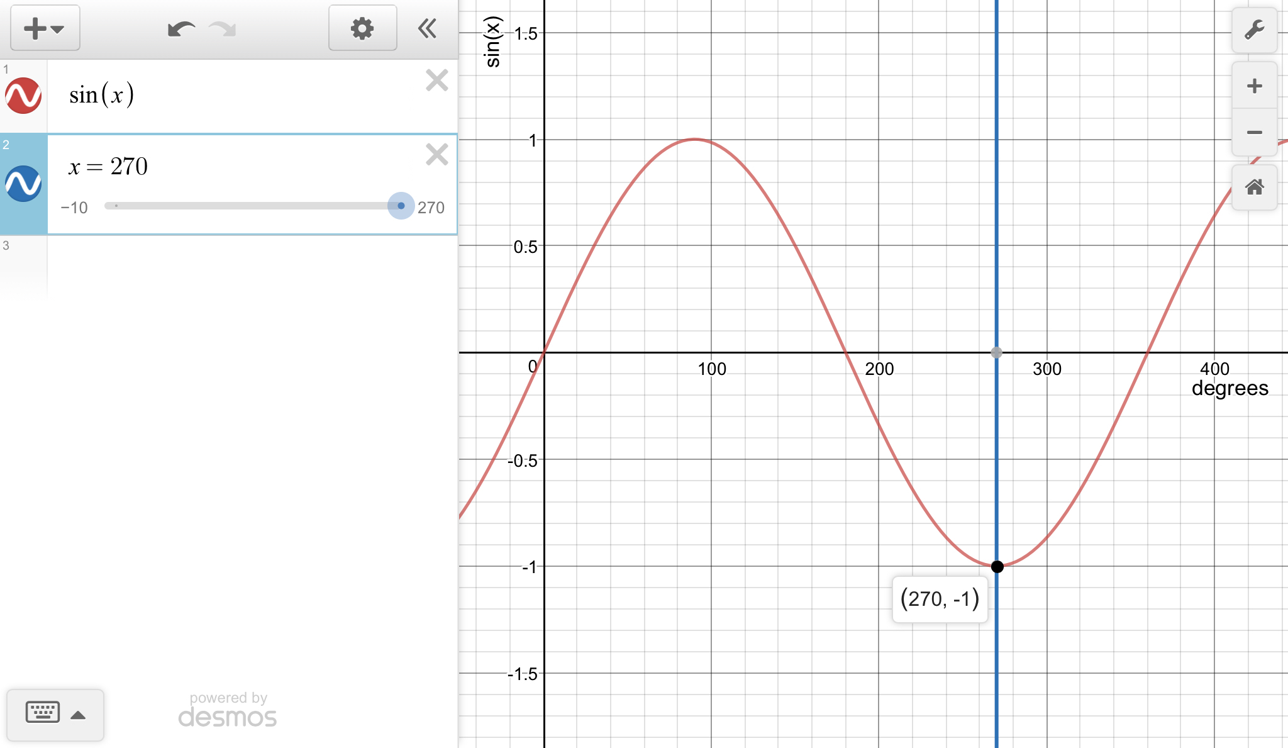
Task: Edit the slider maximum value 270
Action: (x=431, y=208)
